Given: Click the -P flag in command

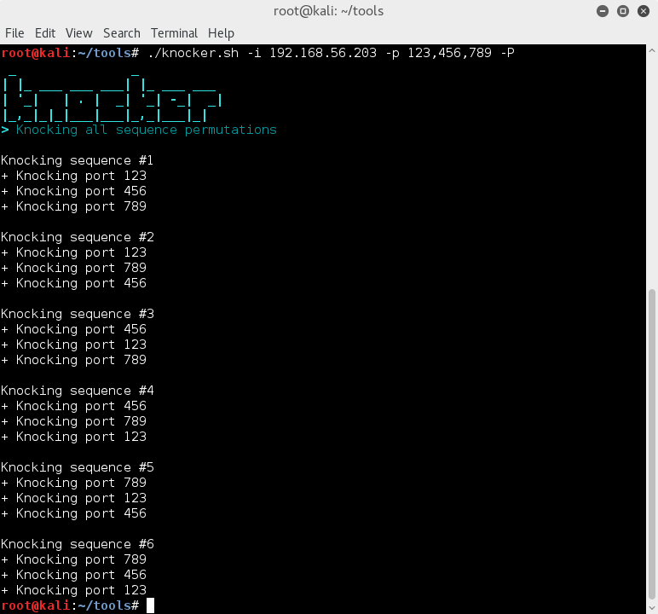Looking at the screenshot, I should (x=507, y=53).
